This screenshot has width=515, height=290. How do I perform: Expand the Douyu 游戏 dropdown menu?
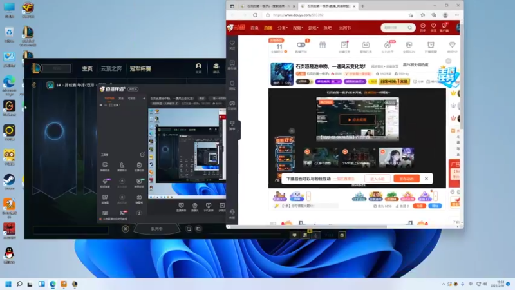[x=314, y=28]
